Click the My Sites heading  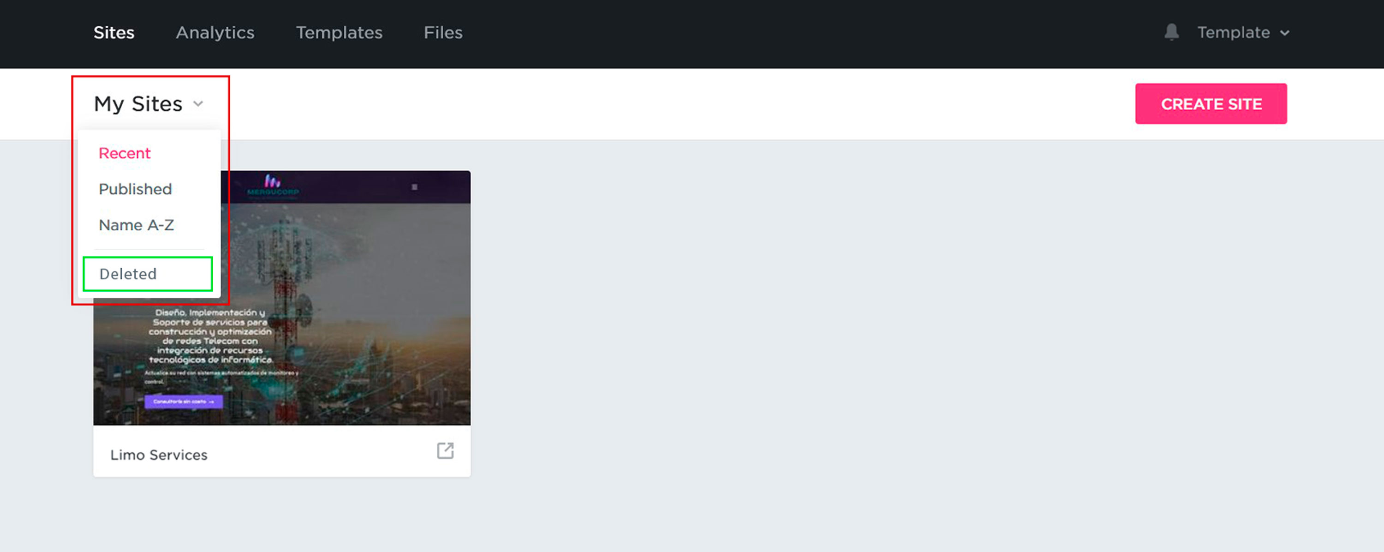(138, 104)
